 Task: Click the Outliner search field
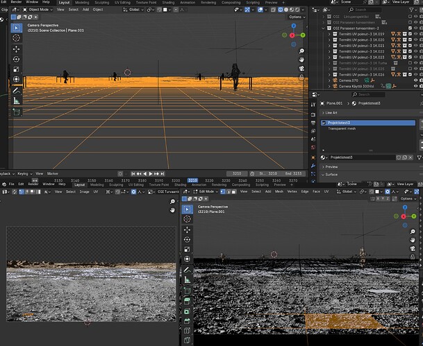(x=365, y=10)
